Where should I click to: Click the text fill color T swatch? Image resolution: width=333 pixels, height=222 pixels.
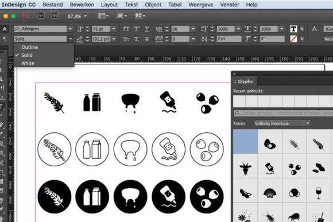tap(293, 29)
